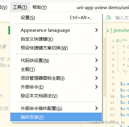The height and width of the screenshot is (127, 129).
Task: Open Appearance lanaguage submenu
Action: (56, 30)
